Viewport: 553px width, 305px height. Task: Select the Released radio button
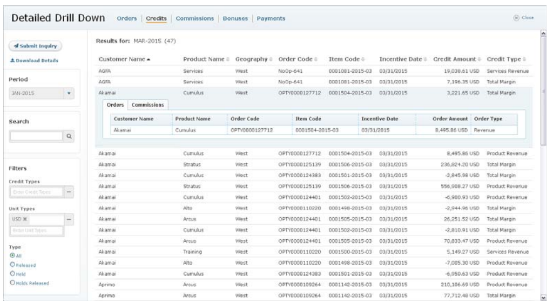[12, 265]
